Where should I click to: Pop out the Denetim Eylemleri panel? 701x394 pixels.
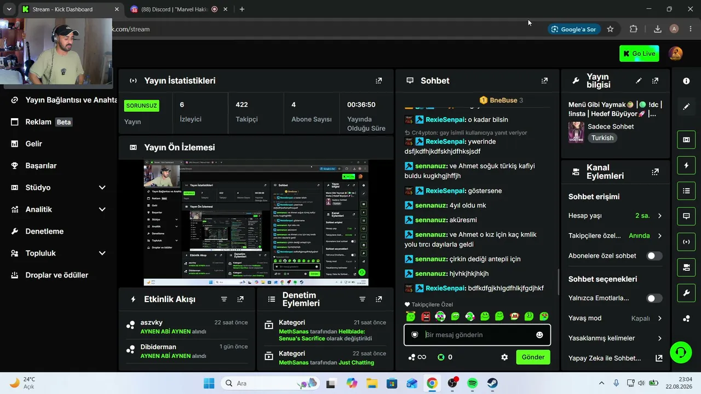coord(378,299)
